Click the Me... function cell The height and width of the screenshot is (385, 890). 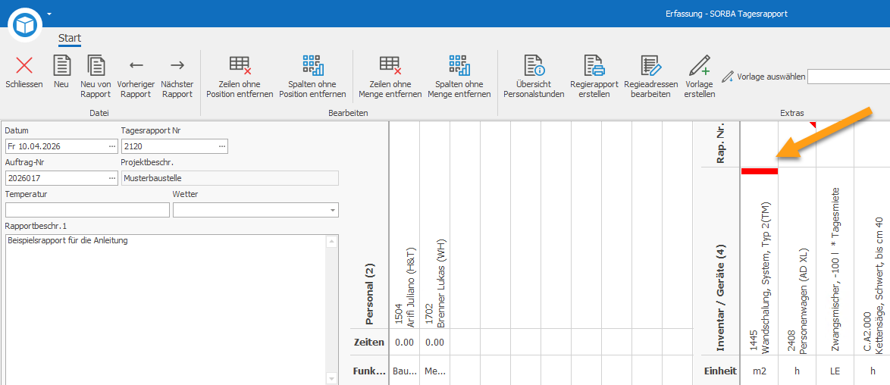[435, 371]
